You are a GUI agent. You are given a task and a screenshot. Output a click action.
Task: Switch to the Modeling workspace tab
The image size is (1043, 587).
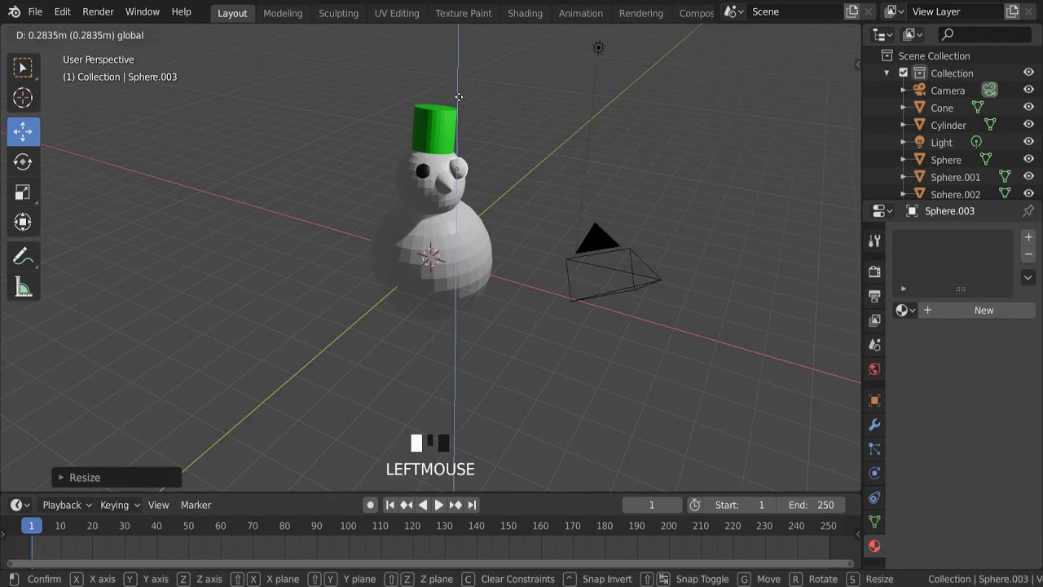click(x=283, y=13)
